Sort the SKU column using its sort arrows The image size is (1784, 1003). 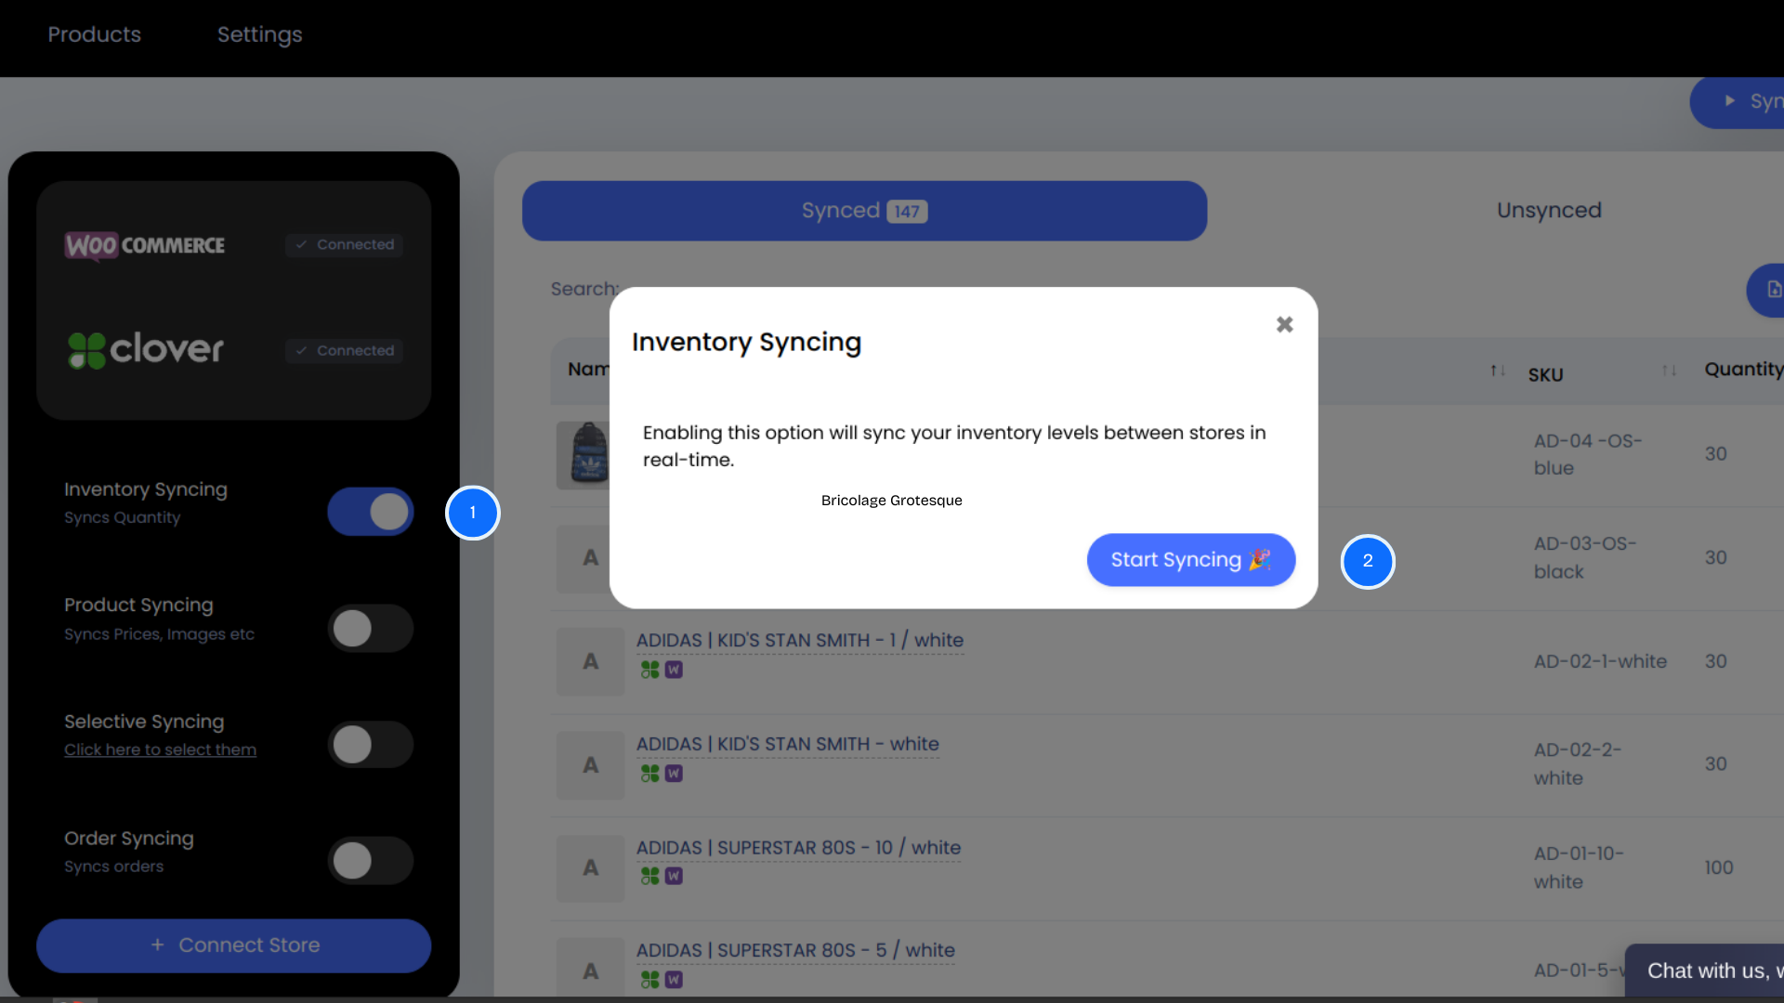(1498, 370)
